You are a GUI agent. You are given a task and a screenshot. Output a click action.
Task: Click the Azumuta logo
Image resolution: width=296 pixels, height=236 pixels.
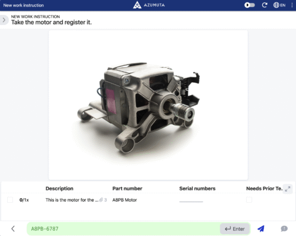coord(149,5)
